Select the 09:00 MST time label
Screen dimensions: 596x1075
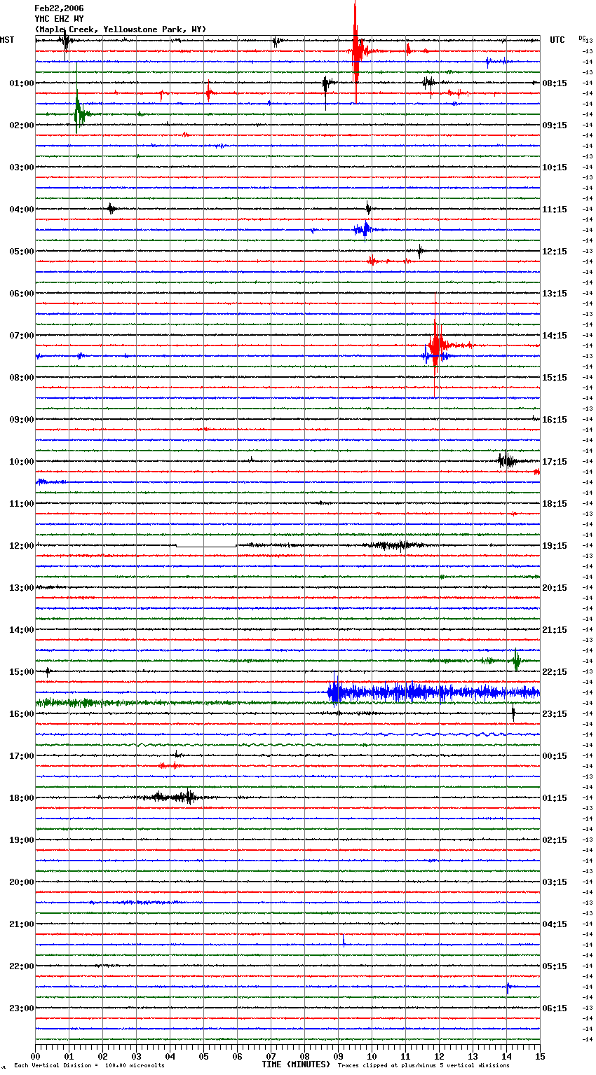(22, 420)
